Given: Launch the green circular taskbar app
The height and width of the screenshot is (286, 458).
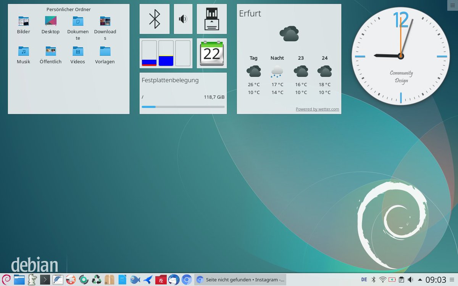Looking at the screenshot, I should click(84, 280).
